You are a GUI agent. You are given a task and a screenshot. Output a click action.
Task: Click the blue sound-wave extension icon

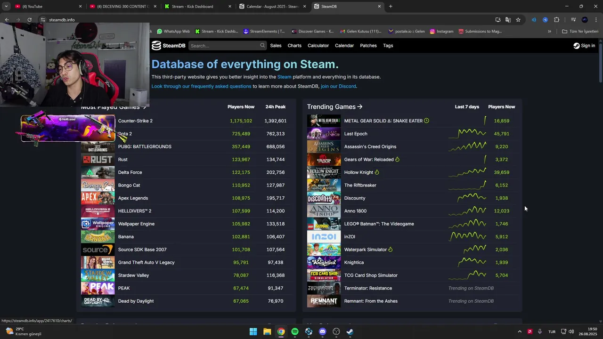[534, 20]
